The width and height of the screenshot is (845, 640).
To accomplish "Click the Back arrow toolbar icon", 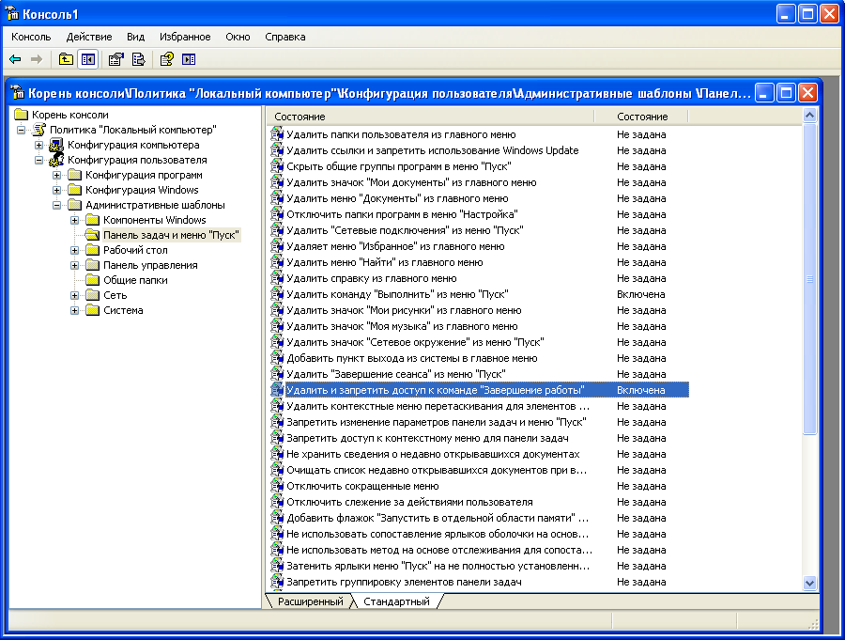I will point(15,59).
